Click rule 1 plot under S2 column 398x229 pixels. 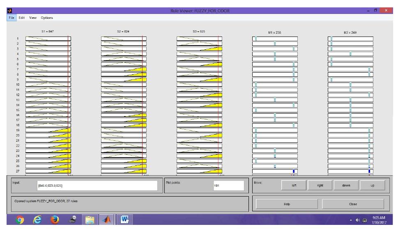(124, 39)
